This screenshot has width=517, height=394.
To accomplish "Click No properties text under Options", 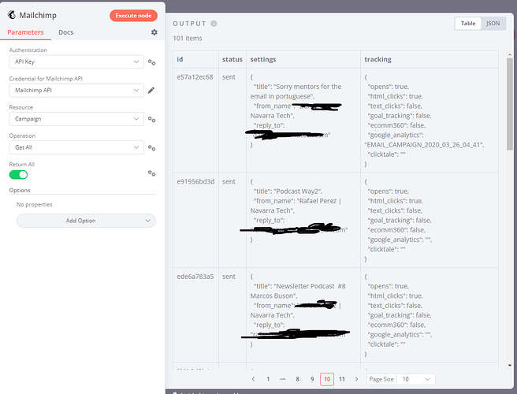I will (x=35, y=204).
